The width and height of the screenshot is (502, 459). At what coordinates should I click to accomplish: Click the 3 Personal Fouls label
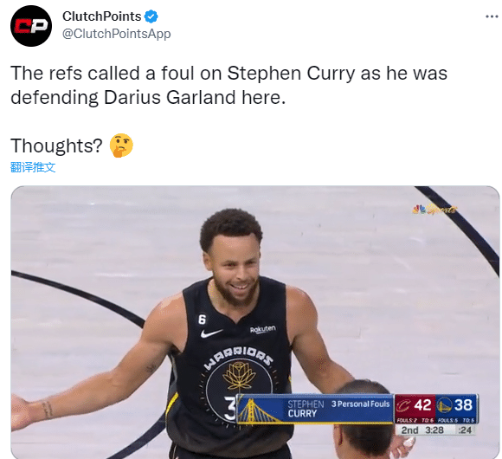361,404
